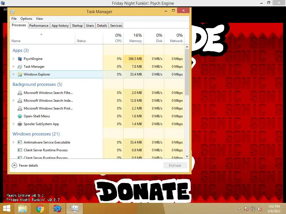Viewport: 286px width, 214px height.
Task: Switch to the Details tab
Action: (102, 26)
